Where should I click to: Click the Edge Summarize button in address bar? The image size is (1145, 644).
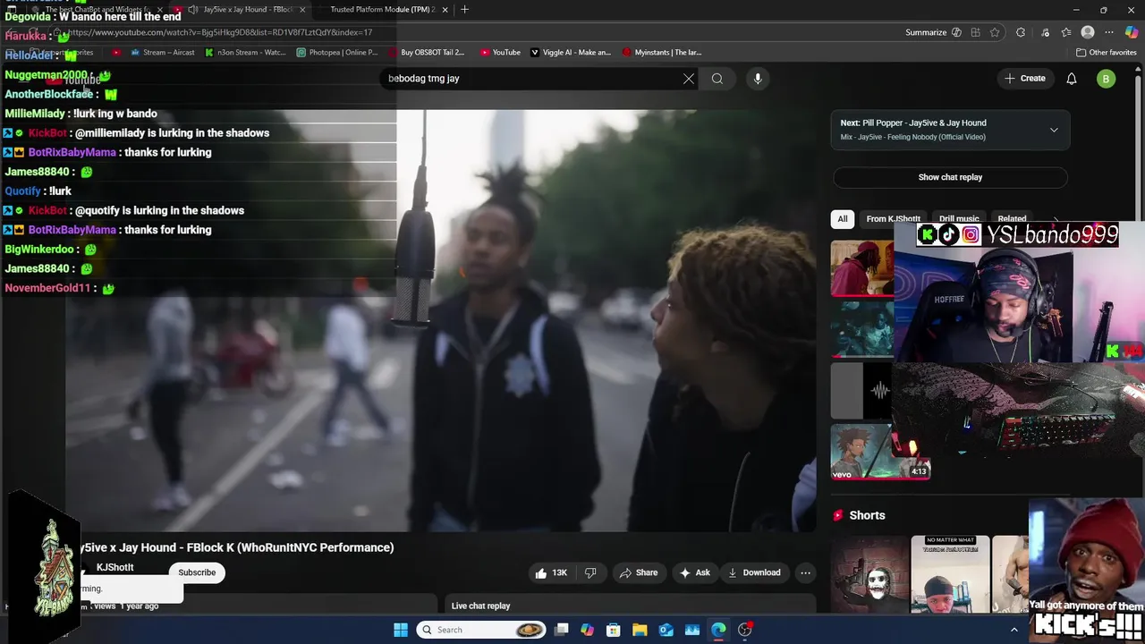click(933, 32)
